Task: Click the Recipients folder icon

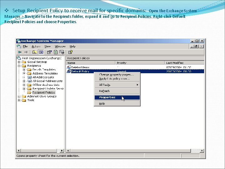Action: coord(24,66)
